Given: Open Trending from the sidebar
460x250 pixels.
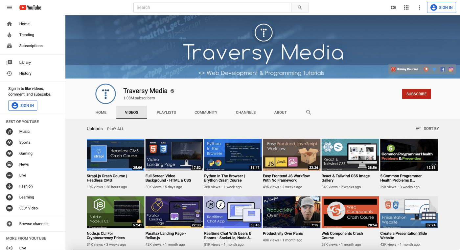Looking at the screenshot, I should (x=27, y=35).
